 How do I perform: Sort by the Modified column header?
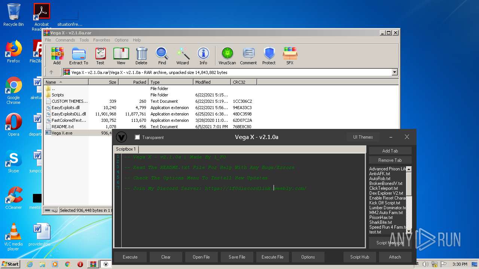coord(212,82)
